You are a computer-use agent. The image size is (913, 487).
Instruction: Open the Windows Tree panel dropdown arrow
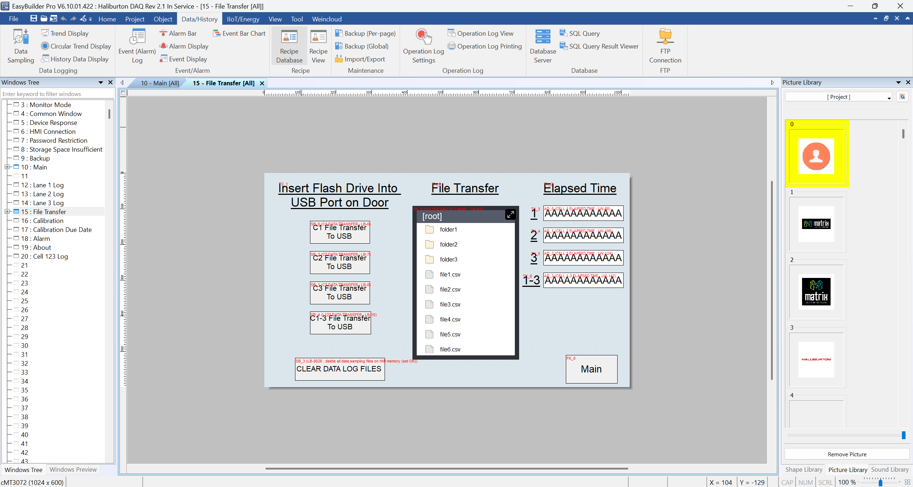101,82
